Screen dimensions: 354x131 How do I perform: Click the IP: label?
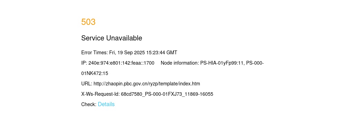click(84, 63)
